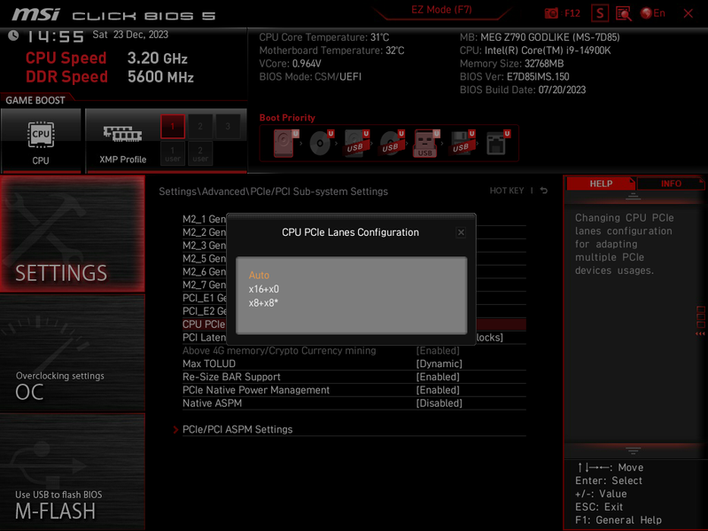Select XMP profile 3

[x=228, y=127]
